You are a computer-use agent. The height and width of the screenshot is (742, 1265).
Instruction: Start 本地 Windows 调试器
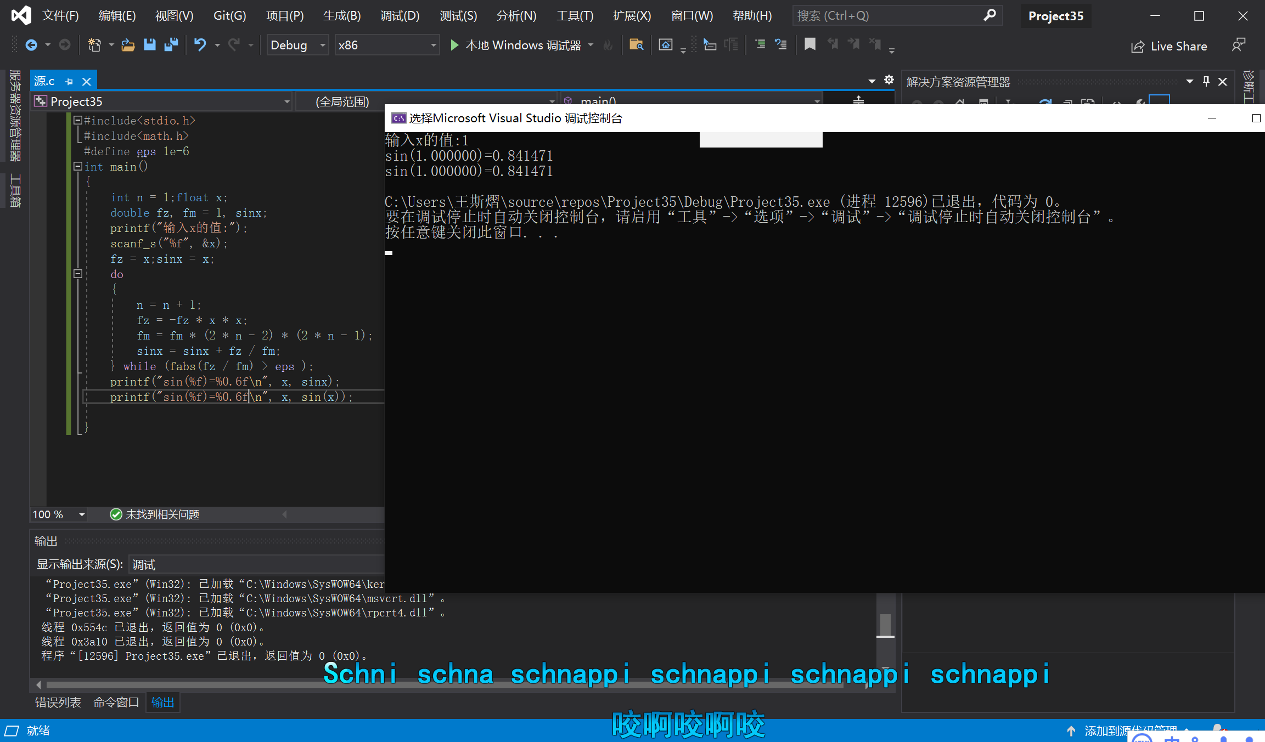click(516, 45)
